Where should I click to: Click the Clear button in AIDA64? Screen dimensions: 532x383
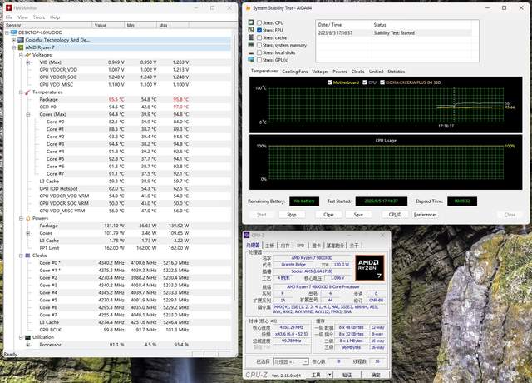pyautogui.click(x=328, y=215)
